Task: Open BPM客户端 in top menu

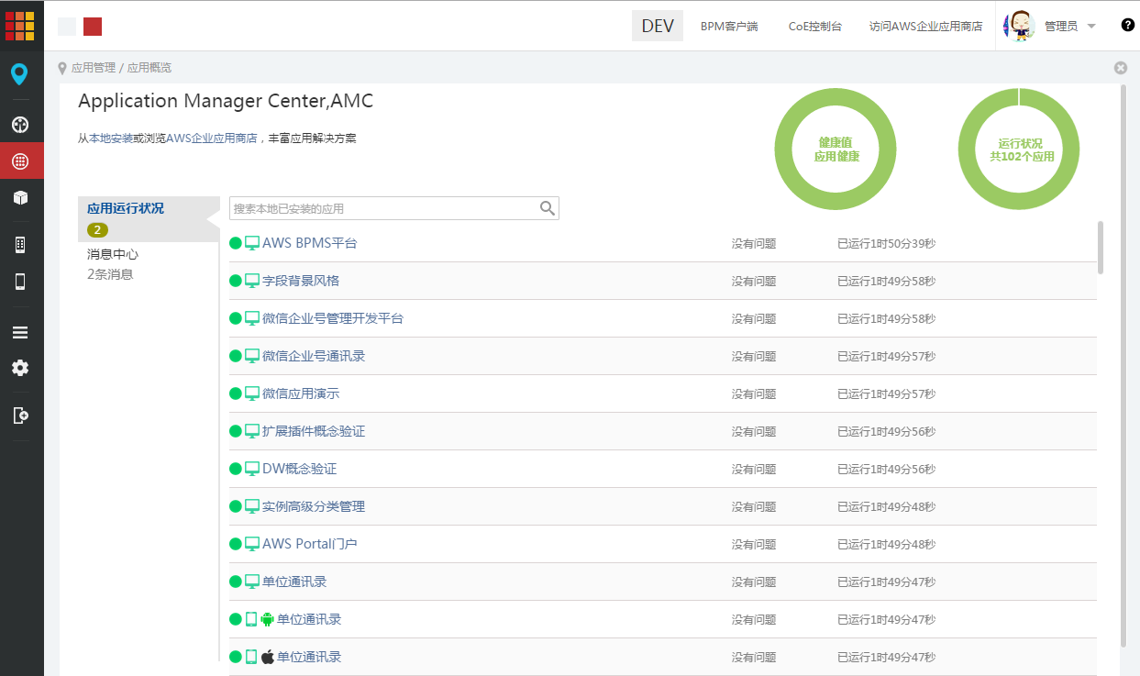Action: click(x=729, y=27)
